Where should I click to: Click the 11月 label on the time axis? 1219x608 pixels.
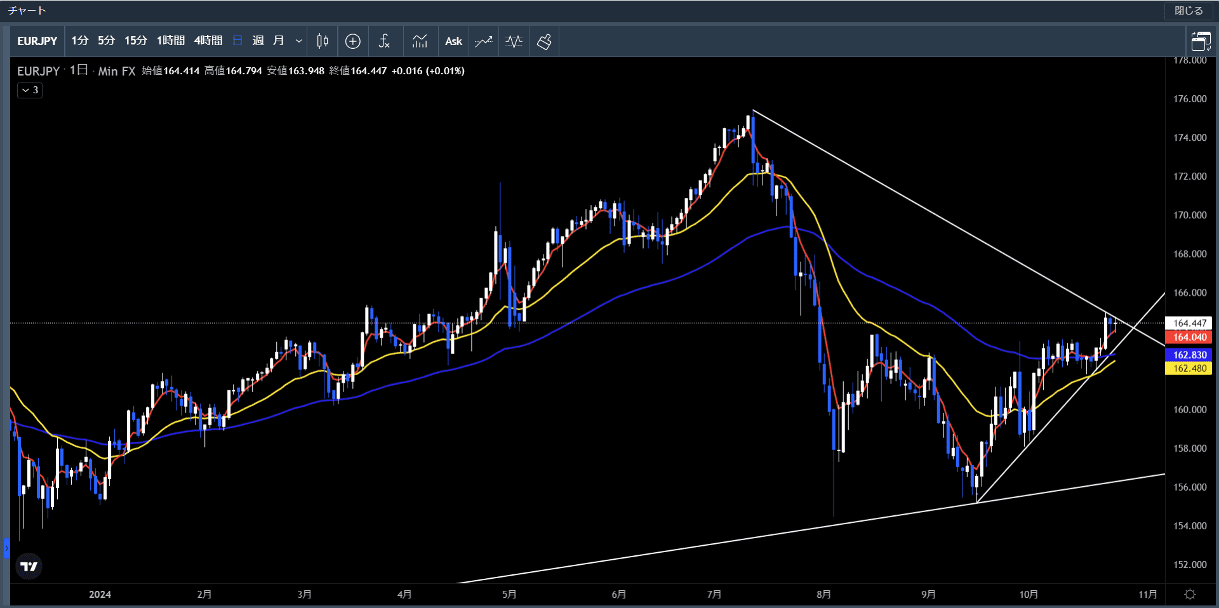point(1147,594)
